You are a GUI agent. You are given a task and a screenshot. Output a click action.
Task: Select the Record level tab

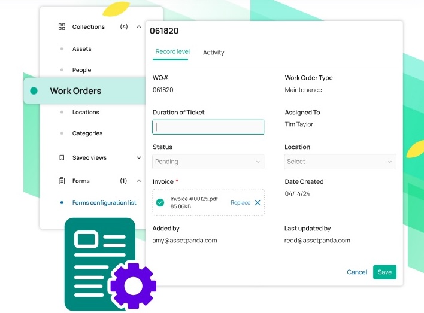(x=172, y=52)
